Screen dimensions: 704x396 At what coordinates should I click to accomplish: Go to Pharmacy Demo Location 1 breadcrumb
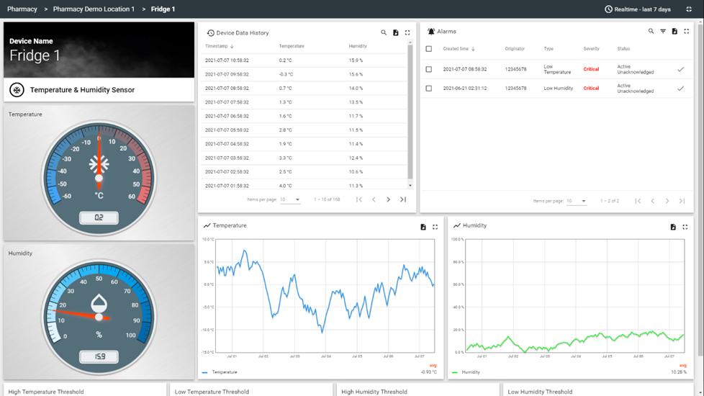point(94,9)
